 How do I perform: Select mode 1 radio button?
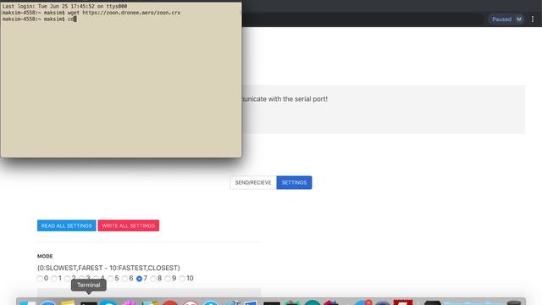tap(54, 279)
